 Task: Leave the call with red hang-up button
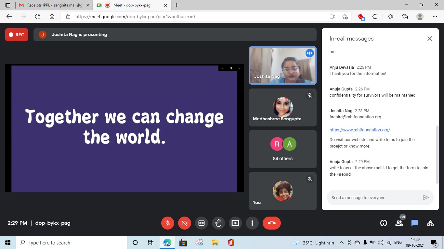click(x=272, y=223)
